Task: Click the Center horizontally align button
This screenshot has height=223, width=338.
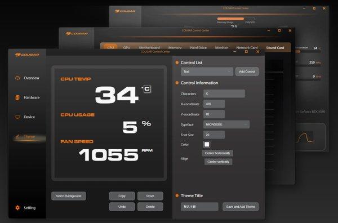Action: point(217,153)
